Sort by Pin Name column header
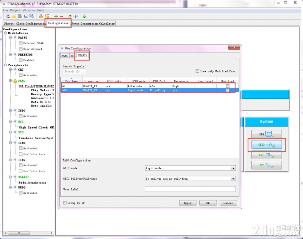The image size is (303, 239). [72, 81]
